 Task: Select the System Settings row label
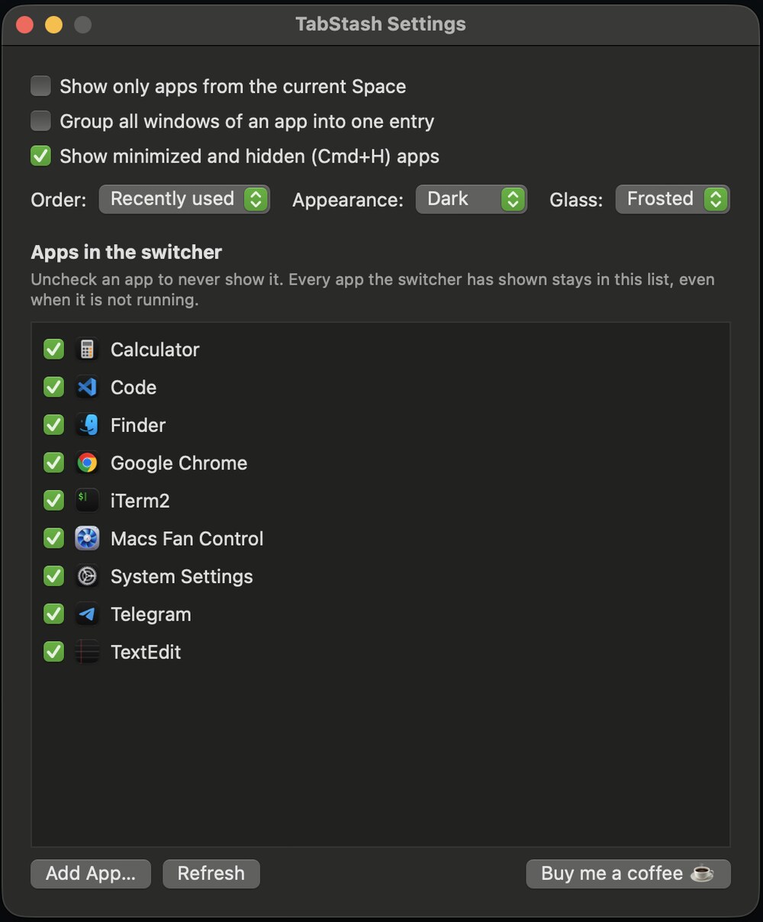tap(182, 577)
